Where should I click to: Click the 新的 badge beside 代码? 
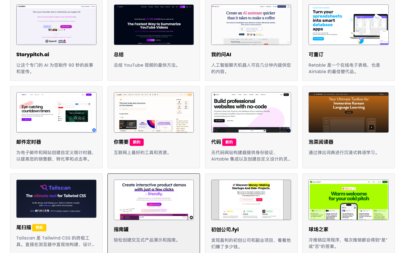(x=229, y=142)
